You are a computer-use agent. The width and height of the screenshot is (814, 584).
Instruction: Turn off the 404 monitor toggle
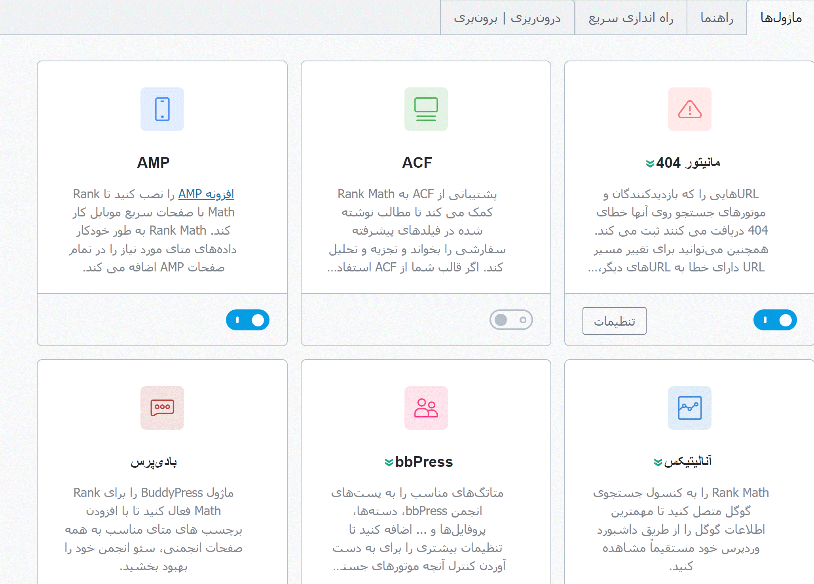point(775,320)
